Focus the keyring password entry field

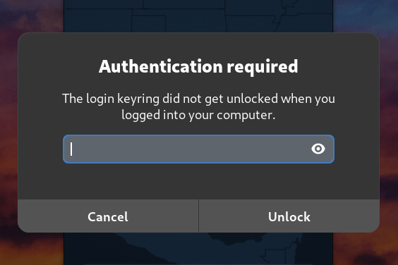[198, 149]
